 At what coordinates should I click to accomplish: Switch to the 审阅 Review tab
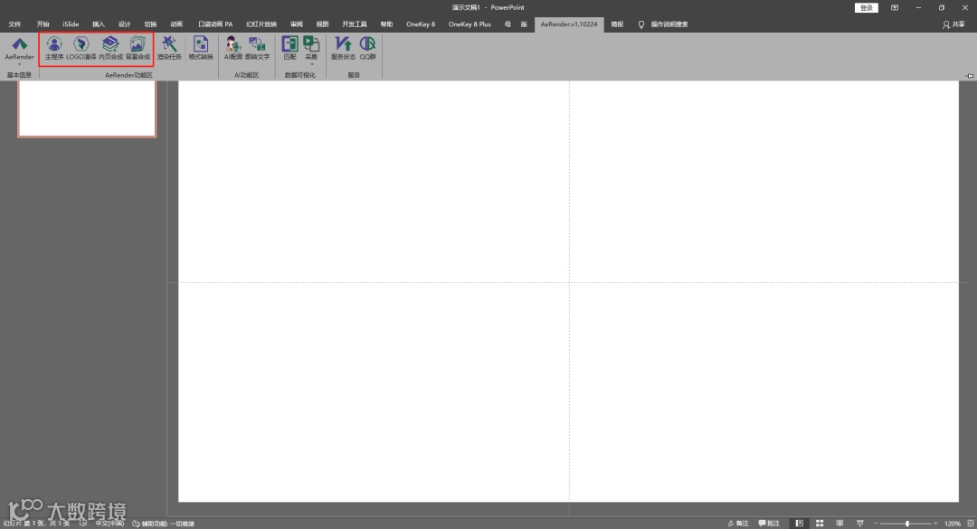(x=297, y=24)
